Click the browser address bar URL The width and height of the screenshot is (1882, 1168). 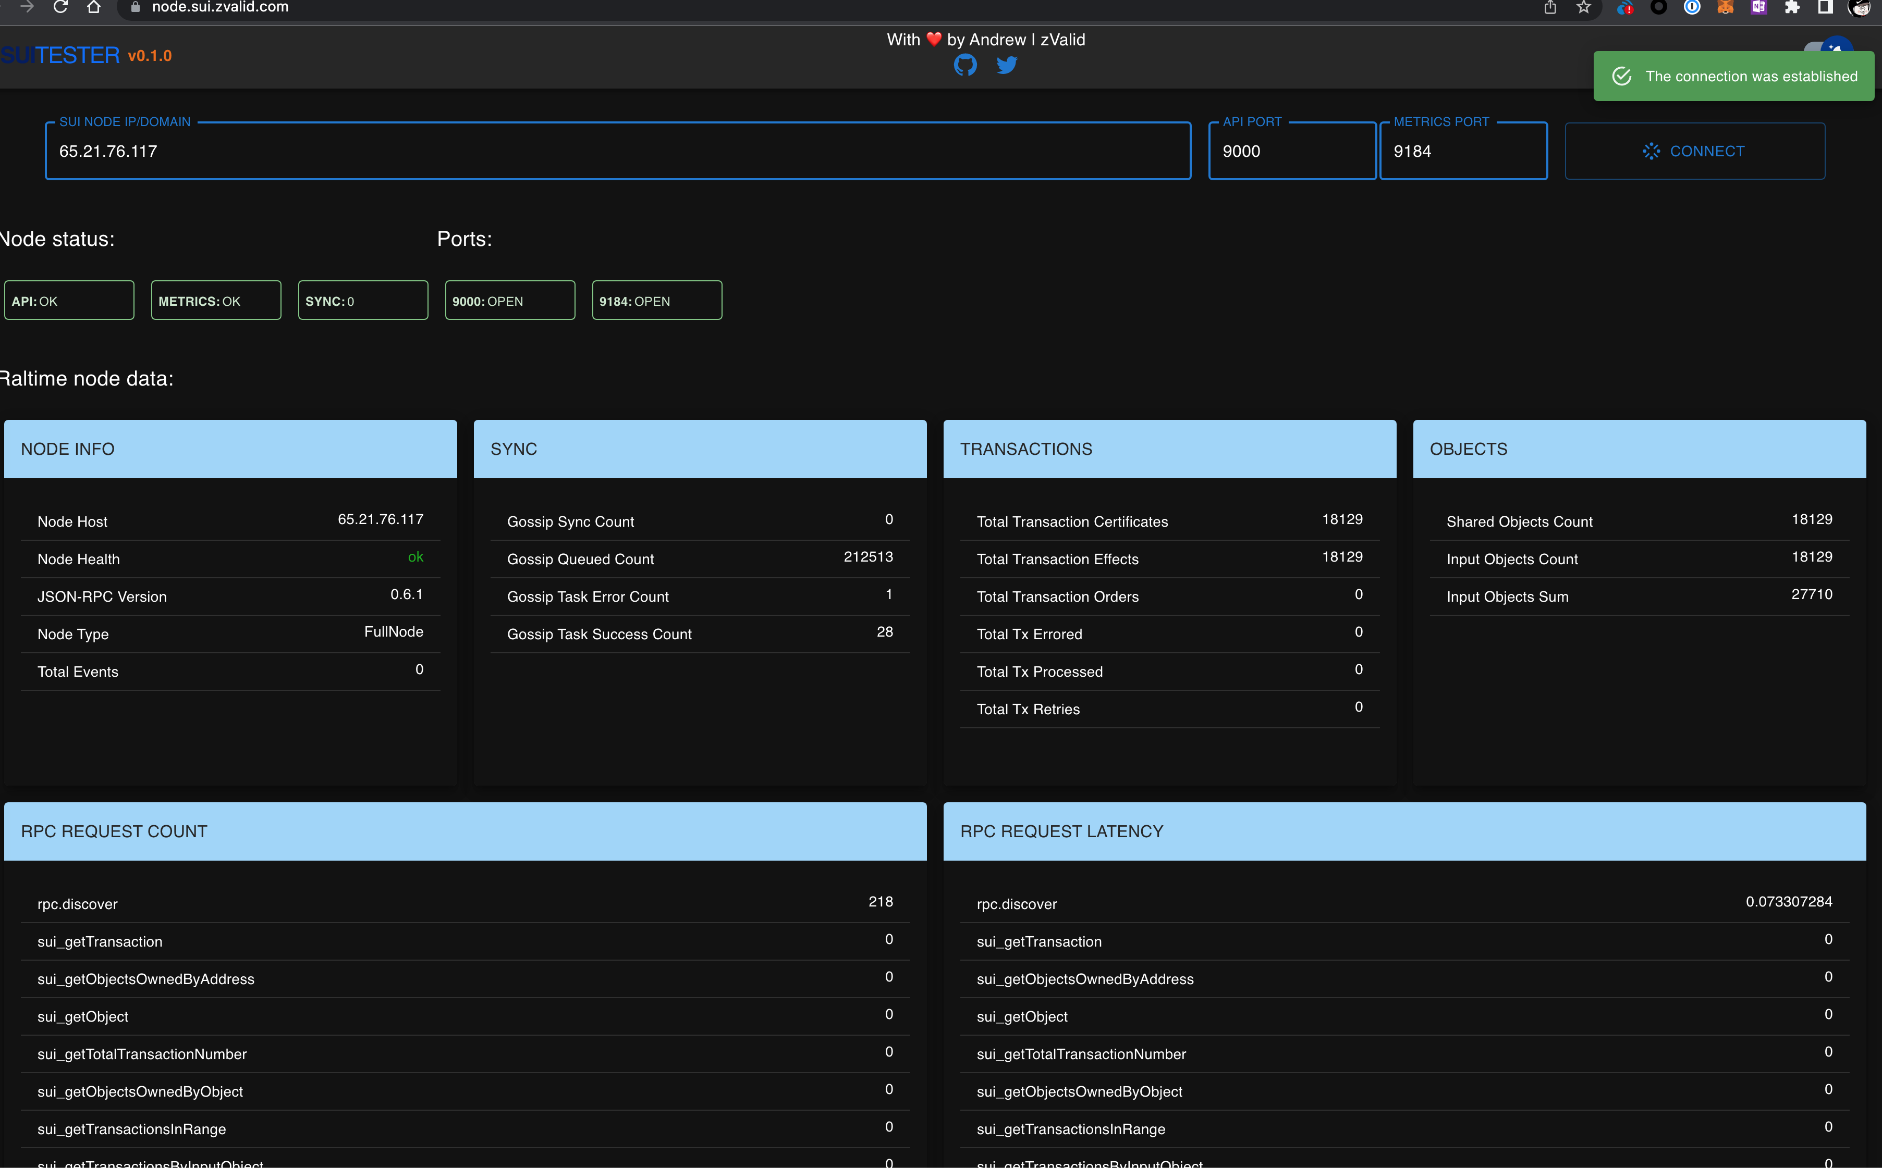tap(221, 8)
